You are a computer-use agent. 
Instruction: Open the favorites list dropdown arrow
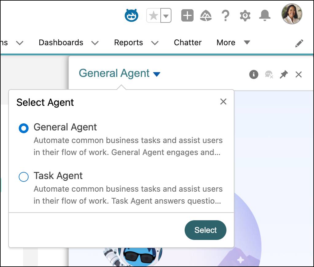point(166,15)
